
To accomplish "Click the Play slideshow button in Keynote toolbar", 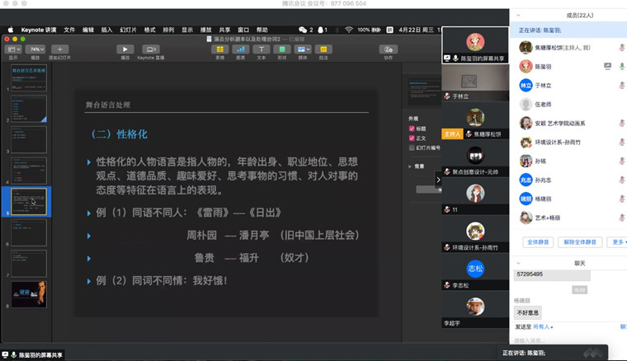I will (125, 49).
